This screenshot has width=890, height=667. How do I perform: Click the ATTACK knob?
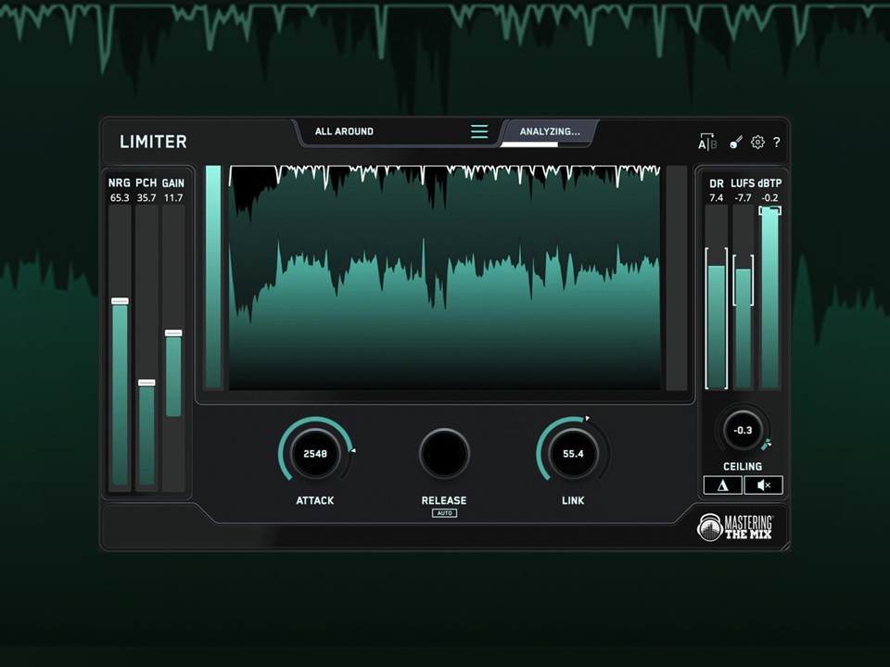click(314, 453)
